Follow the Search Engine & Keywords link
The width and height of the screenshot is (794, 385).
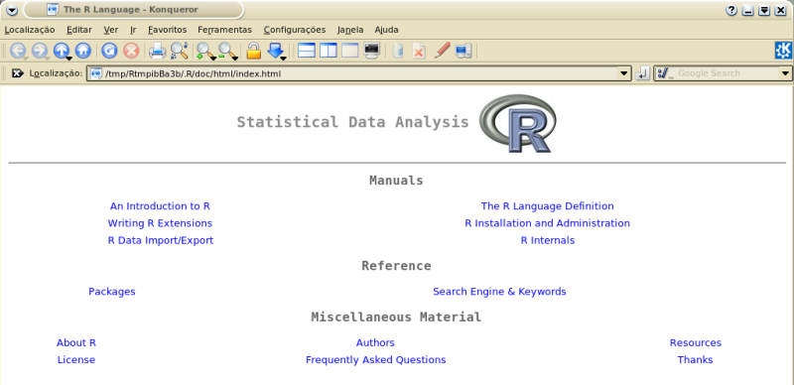[499, 292]
